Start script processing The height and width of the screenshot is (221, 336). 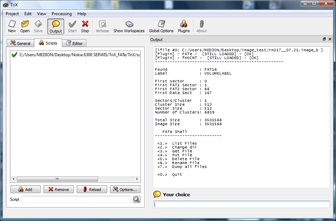[72, 26]
